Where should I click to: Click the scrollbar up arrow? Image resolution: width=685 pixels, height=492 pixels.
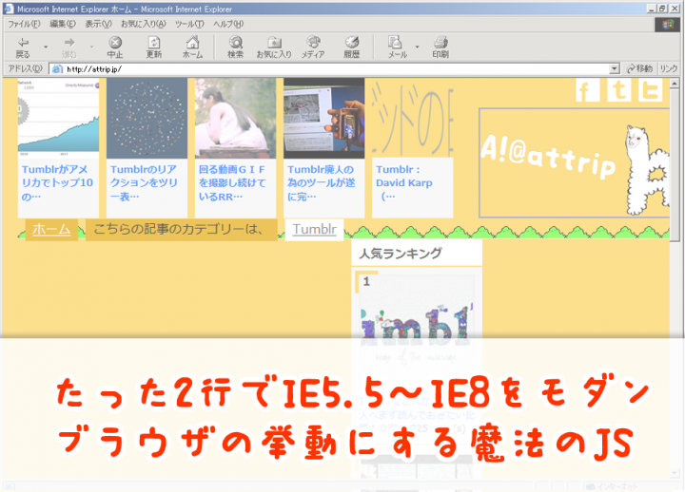coord(675,83)
